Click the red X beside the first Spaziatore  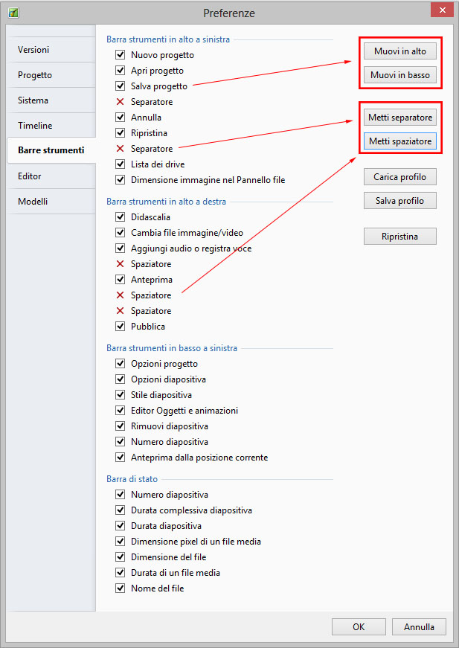[x=120, y=264]
